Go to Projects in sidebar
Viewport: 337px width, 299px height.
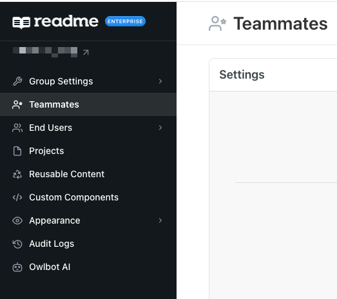88,151
